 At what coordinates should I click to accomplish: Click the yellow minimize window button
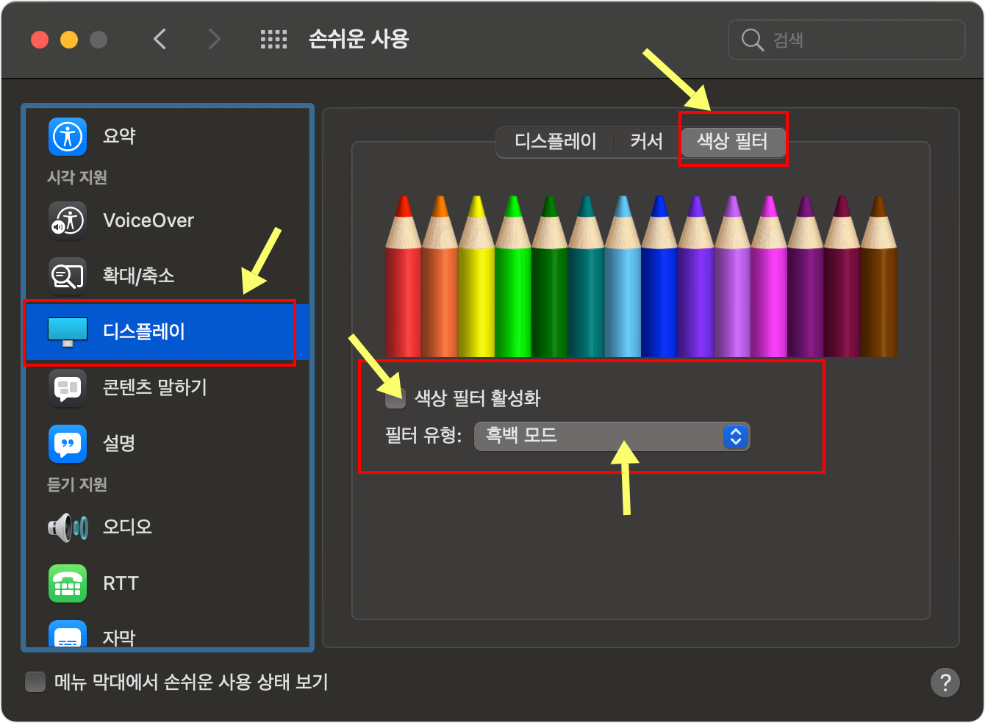point(69,40)
